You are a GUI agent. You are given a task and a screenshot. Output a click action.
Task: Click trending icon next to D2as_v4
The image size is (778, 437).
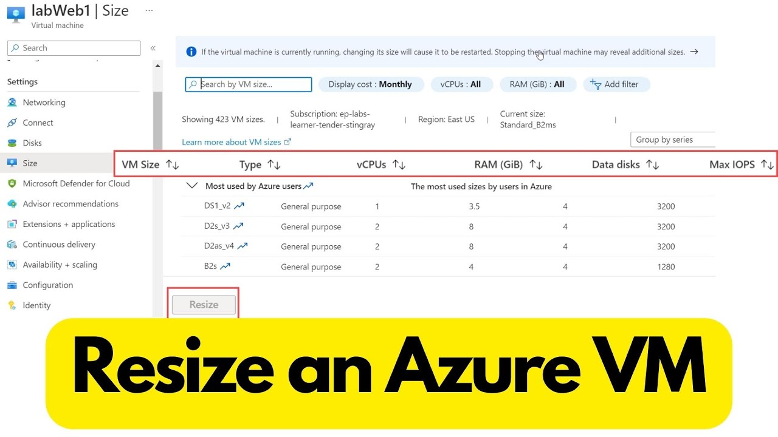(243, 246)
